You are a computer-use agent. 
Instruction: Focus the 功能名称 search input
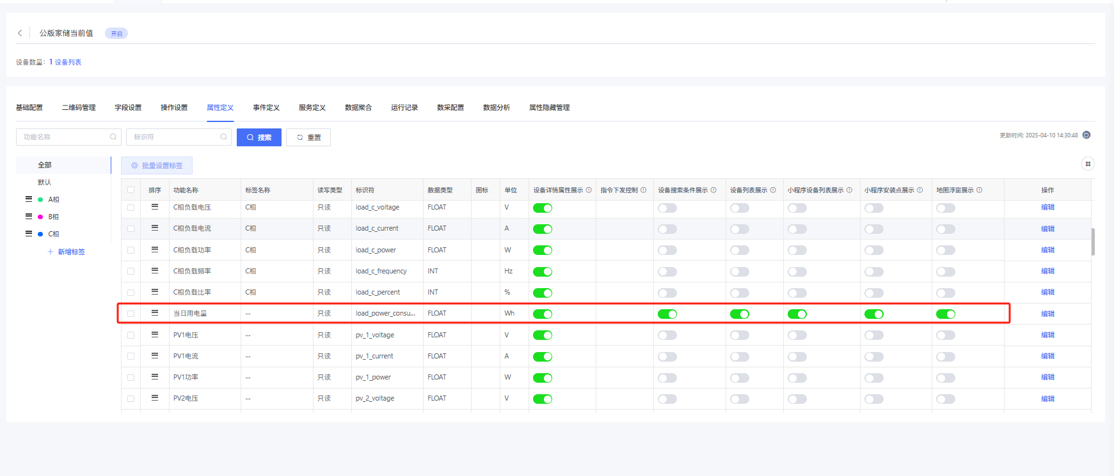[64, 137]
